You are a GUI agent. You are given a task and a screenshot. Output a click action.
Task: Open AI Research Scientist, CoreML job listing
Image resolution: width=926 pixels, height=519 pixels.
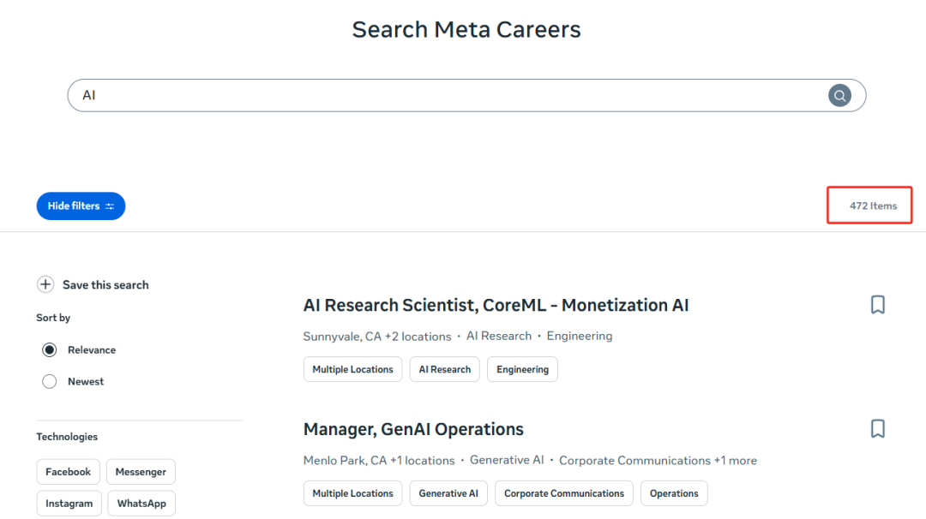496,305
